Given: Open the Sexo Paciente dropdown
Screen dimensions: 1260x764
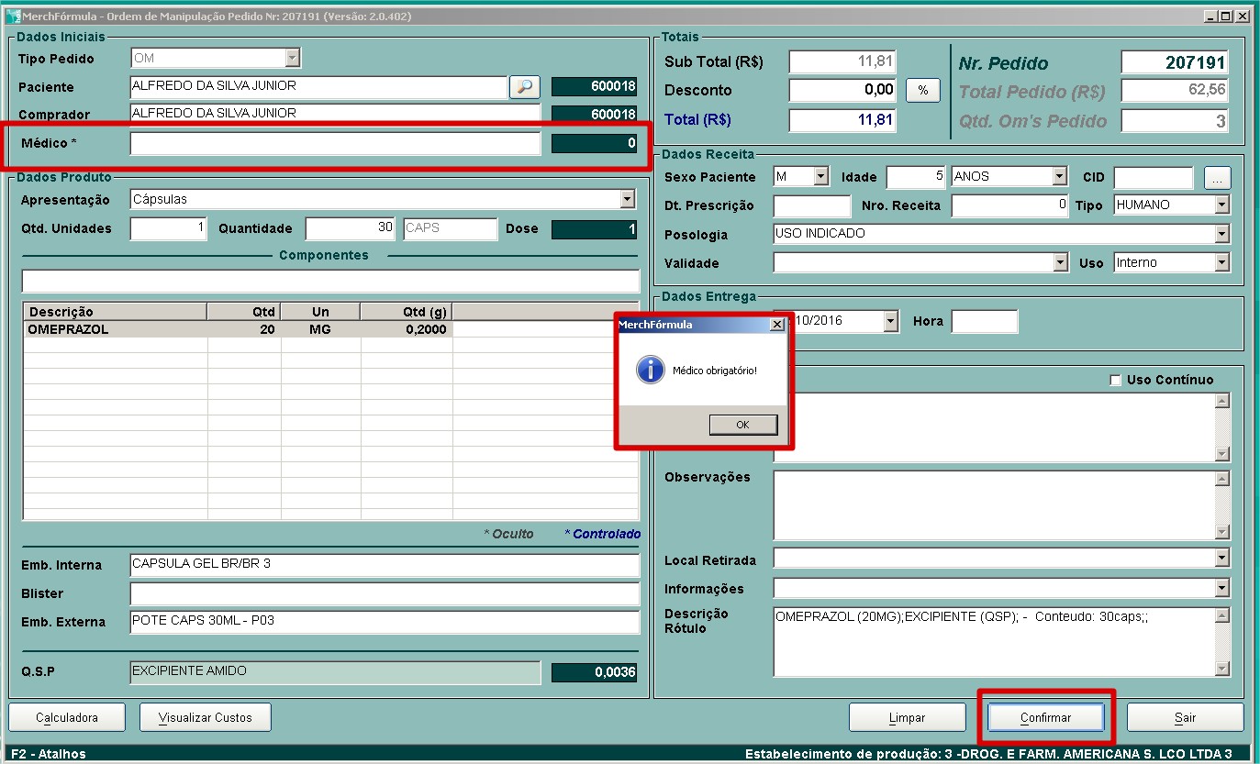Looking at the screenshot, I should 820,177.
